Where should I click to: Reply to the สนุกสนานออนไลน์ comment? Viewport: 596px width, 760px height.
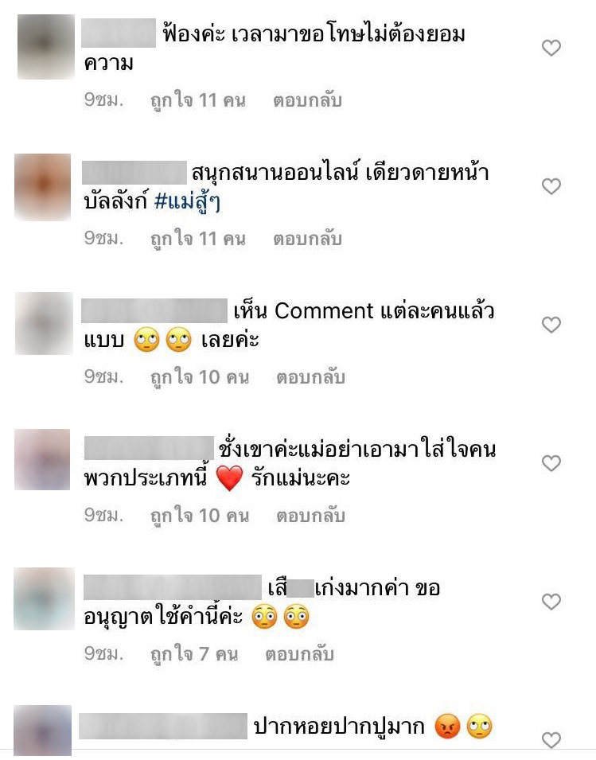coord(307,239)
